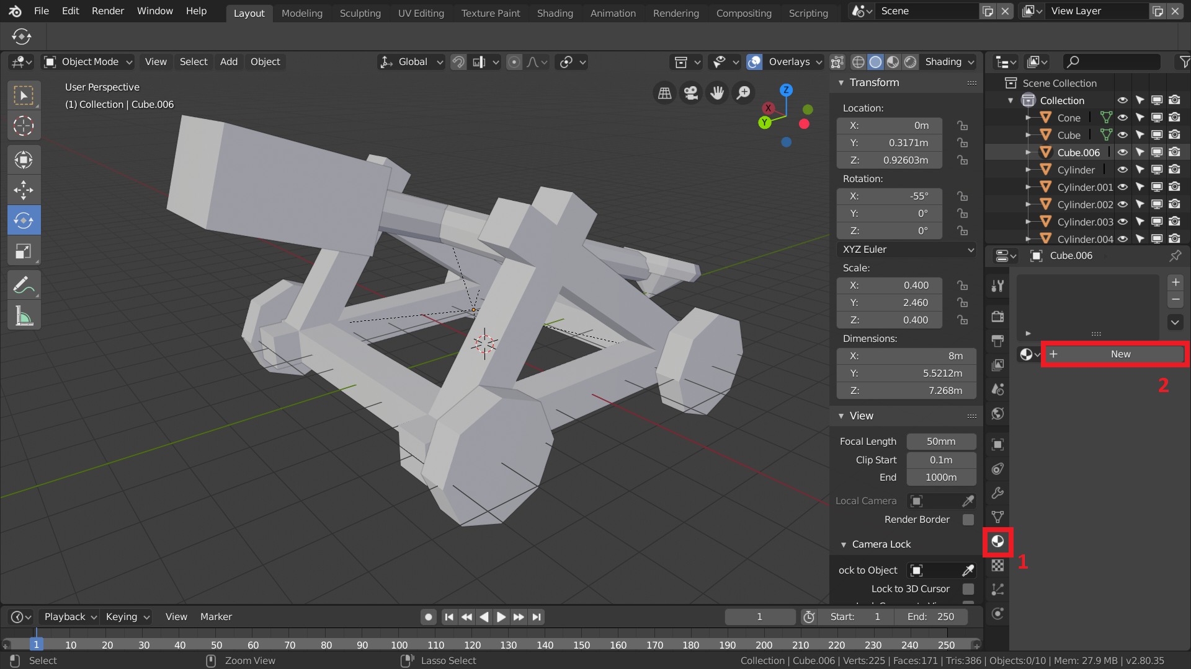Open the Playback dropdown
Image resolution: width=1191 pixels, height=669 pixels.
pyautogui.click(x=69, y=617)
